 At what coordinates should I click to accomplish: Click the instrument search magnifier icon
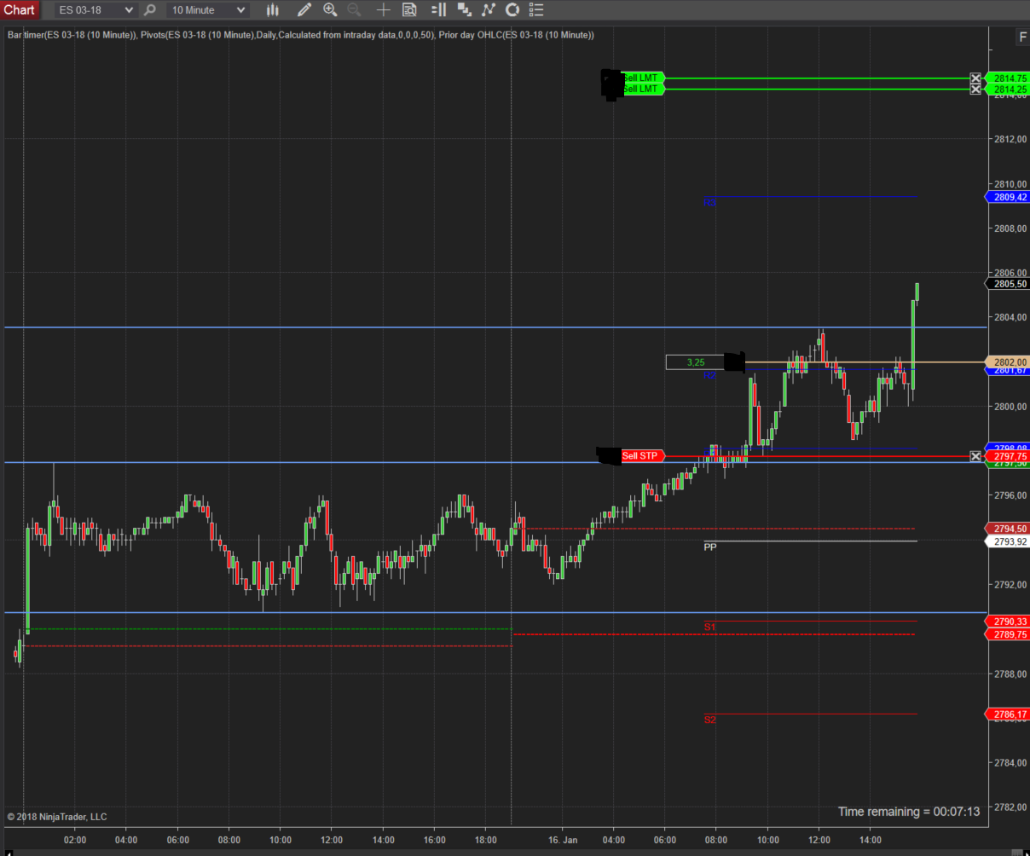coord(150,10)
